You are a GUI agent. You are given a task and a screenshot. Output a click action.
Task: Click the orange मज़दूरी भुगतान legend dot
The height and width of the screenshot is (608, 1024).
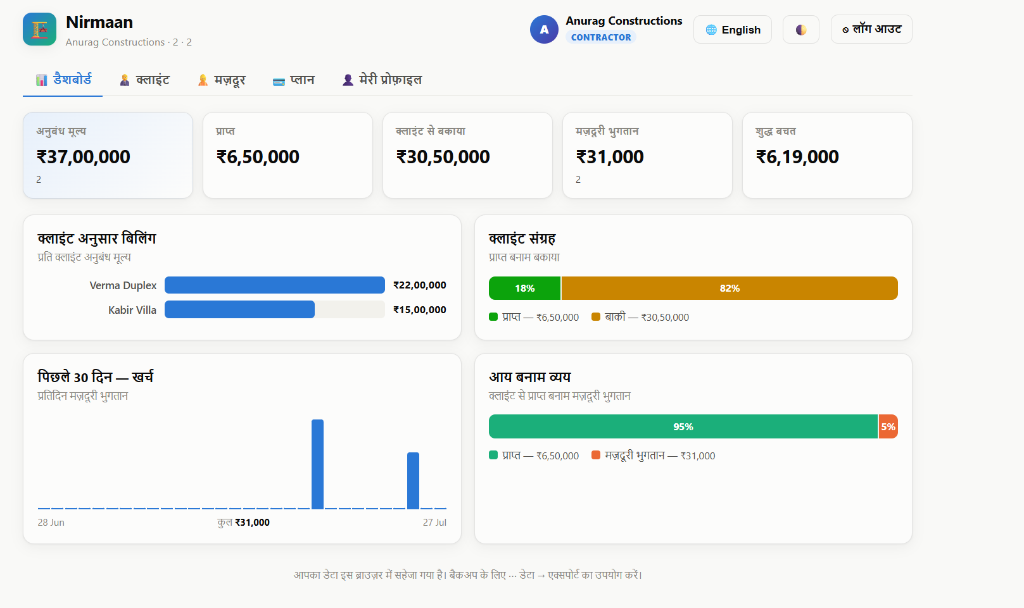pyautogui.click(x=596, y=455)
